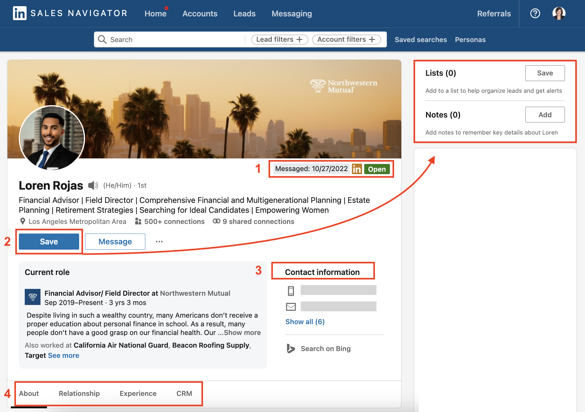Image resolution: width=585 pixels, height=412 pixels.
Task: Open the help question mark icon
Action: point(535,13)
